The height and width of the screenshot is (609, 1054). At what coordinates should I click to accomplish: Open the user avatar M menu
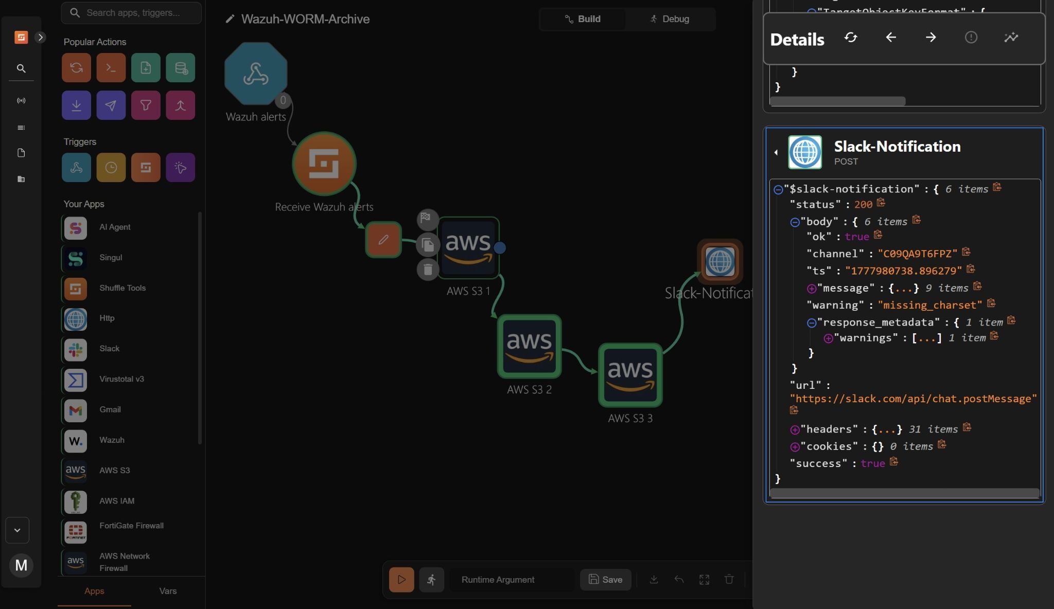tap(21, 565)
